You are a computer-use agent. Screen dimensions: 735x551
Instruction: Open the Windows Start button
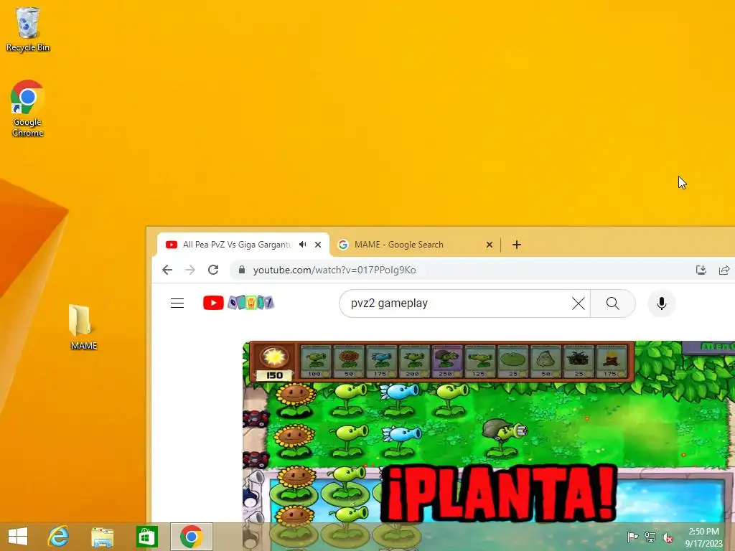(x=18, y=537)
